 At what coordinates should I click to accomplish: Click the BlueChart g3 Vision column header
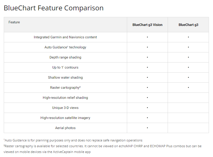coord(147,25)
